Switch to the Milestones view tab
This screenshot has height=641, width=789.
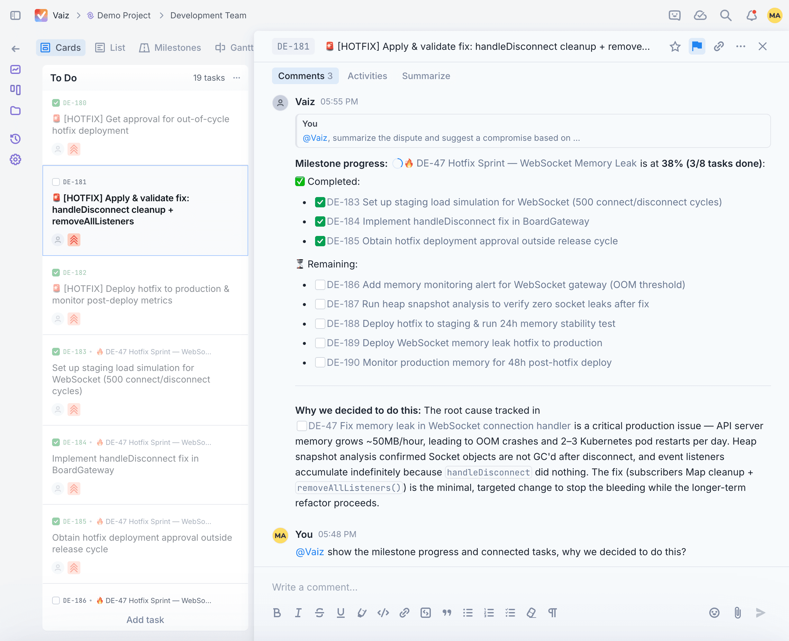tap(170, 48)
